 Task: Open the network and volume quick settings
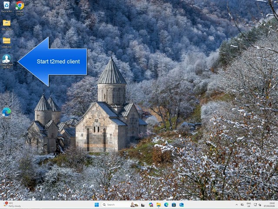[x=258, y=205]
